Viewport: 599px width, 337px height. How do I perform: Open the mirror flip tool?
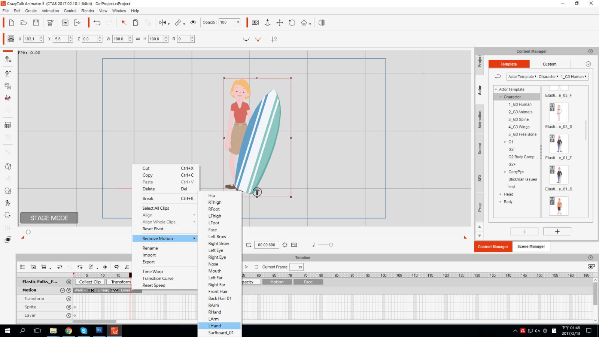[x=164, y=23]
